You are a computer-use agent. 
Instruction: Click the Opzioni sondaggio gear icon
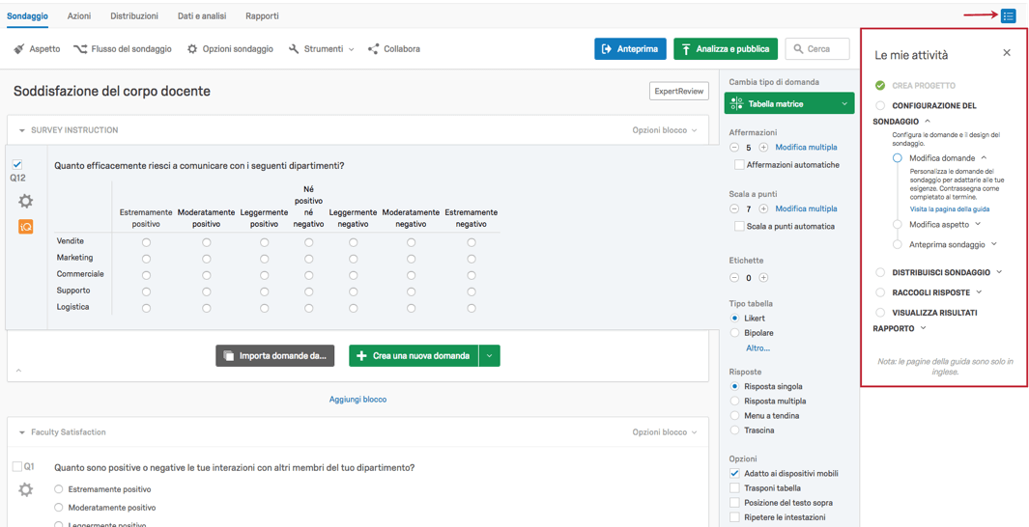point(192,49)
